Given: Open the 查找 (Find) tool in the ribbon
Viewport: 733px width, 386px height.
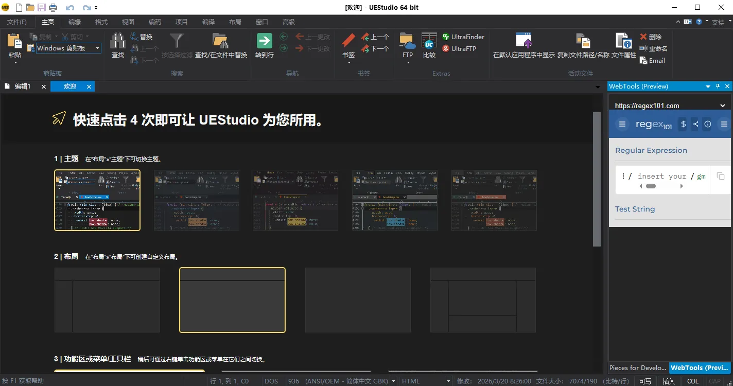Looking at the screenshot, I should pyautogui.click(x=117, y=46).
